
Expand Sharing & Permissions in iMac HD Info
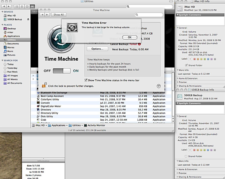point(177,86)
